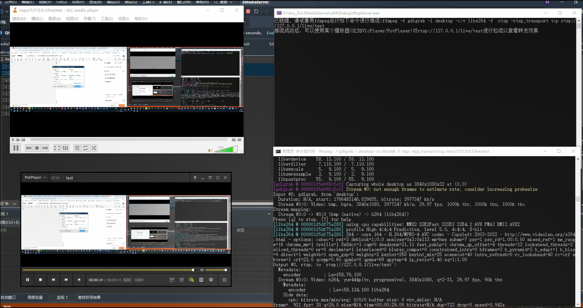Open PotPlayer hamburger playlist menu

tap(225, 280)
